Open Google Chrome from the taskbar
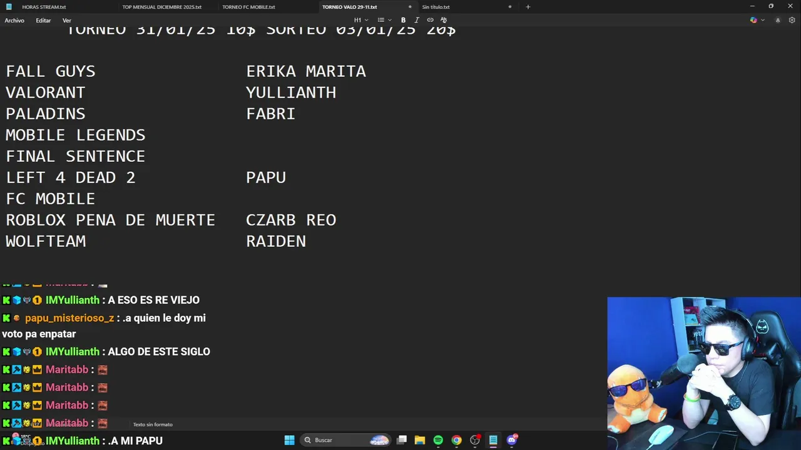Image resolution: width=801 pixels, height=450 pixels. pyautogui.click(x=457, y=440)
